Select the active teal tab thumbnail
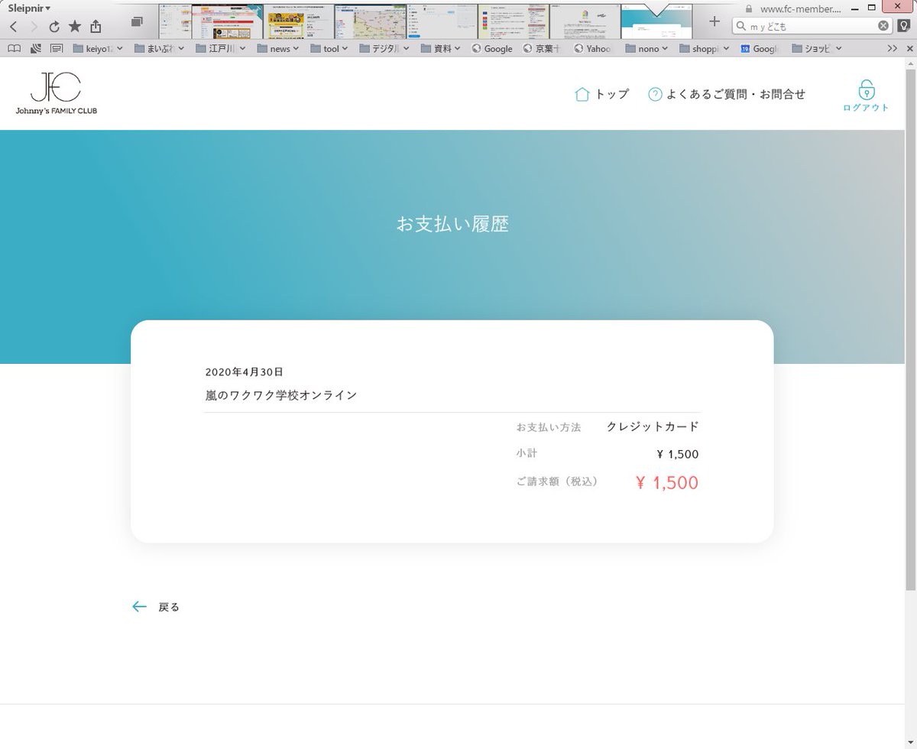917x749 pixels. pos(657,21)
